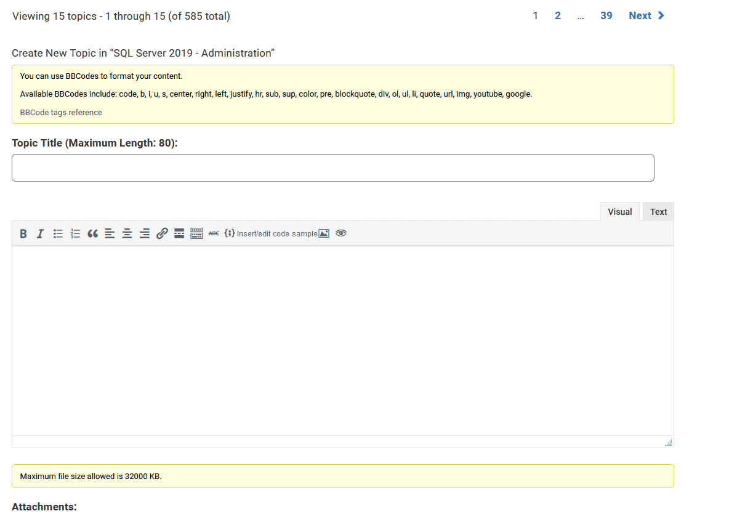The width and height of the screenshot is (745, 519).
Task: Switch to the Visual editor tab
Action: point(620,211)
